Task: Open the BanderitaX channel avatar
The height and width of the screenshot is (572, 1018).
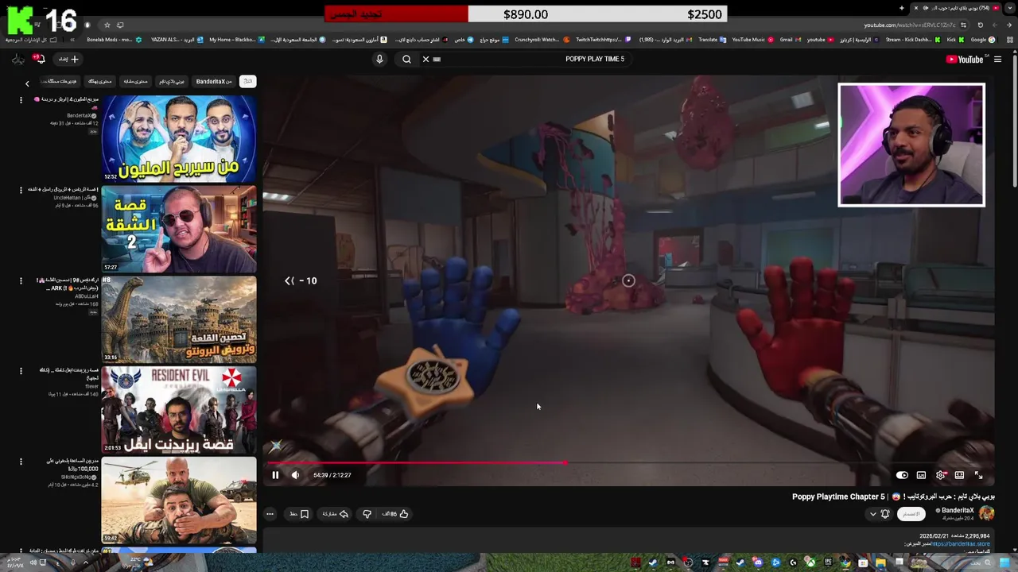Action: pos(986,513)
